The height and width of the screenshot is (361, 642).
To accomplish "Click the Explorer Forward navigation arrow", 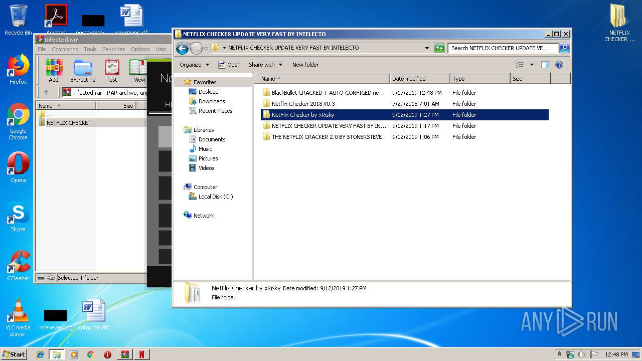I will pos(196,48).
